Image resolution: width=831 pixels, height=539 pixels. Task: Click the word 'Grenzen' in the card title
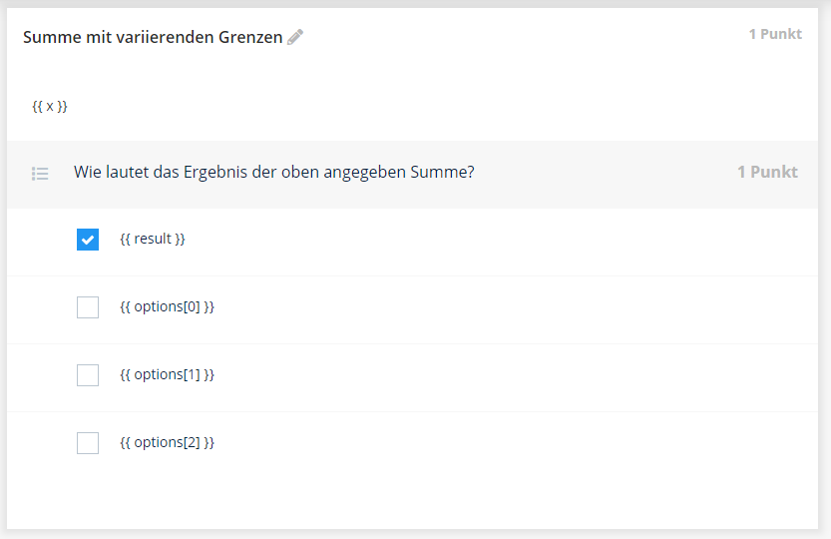click(250, 37)
